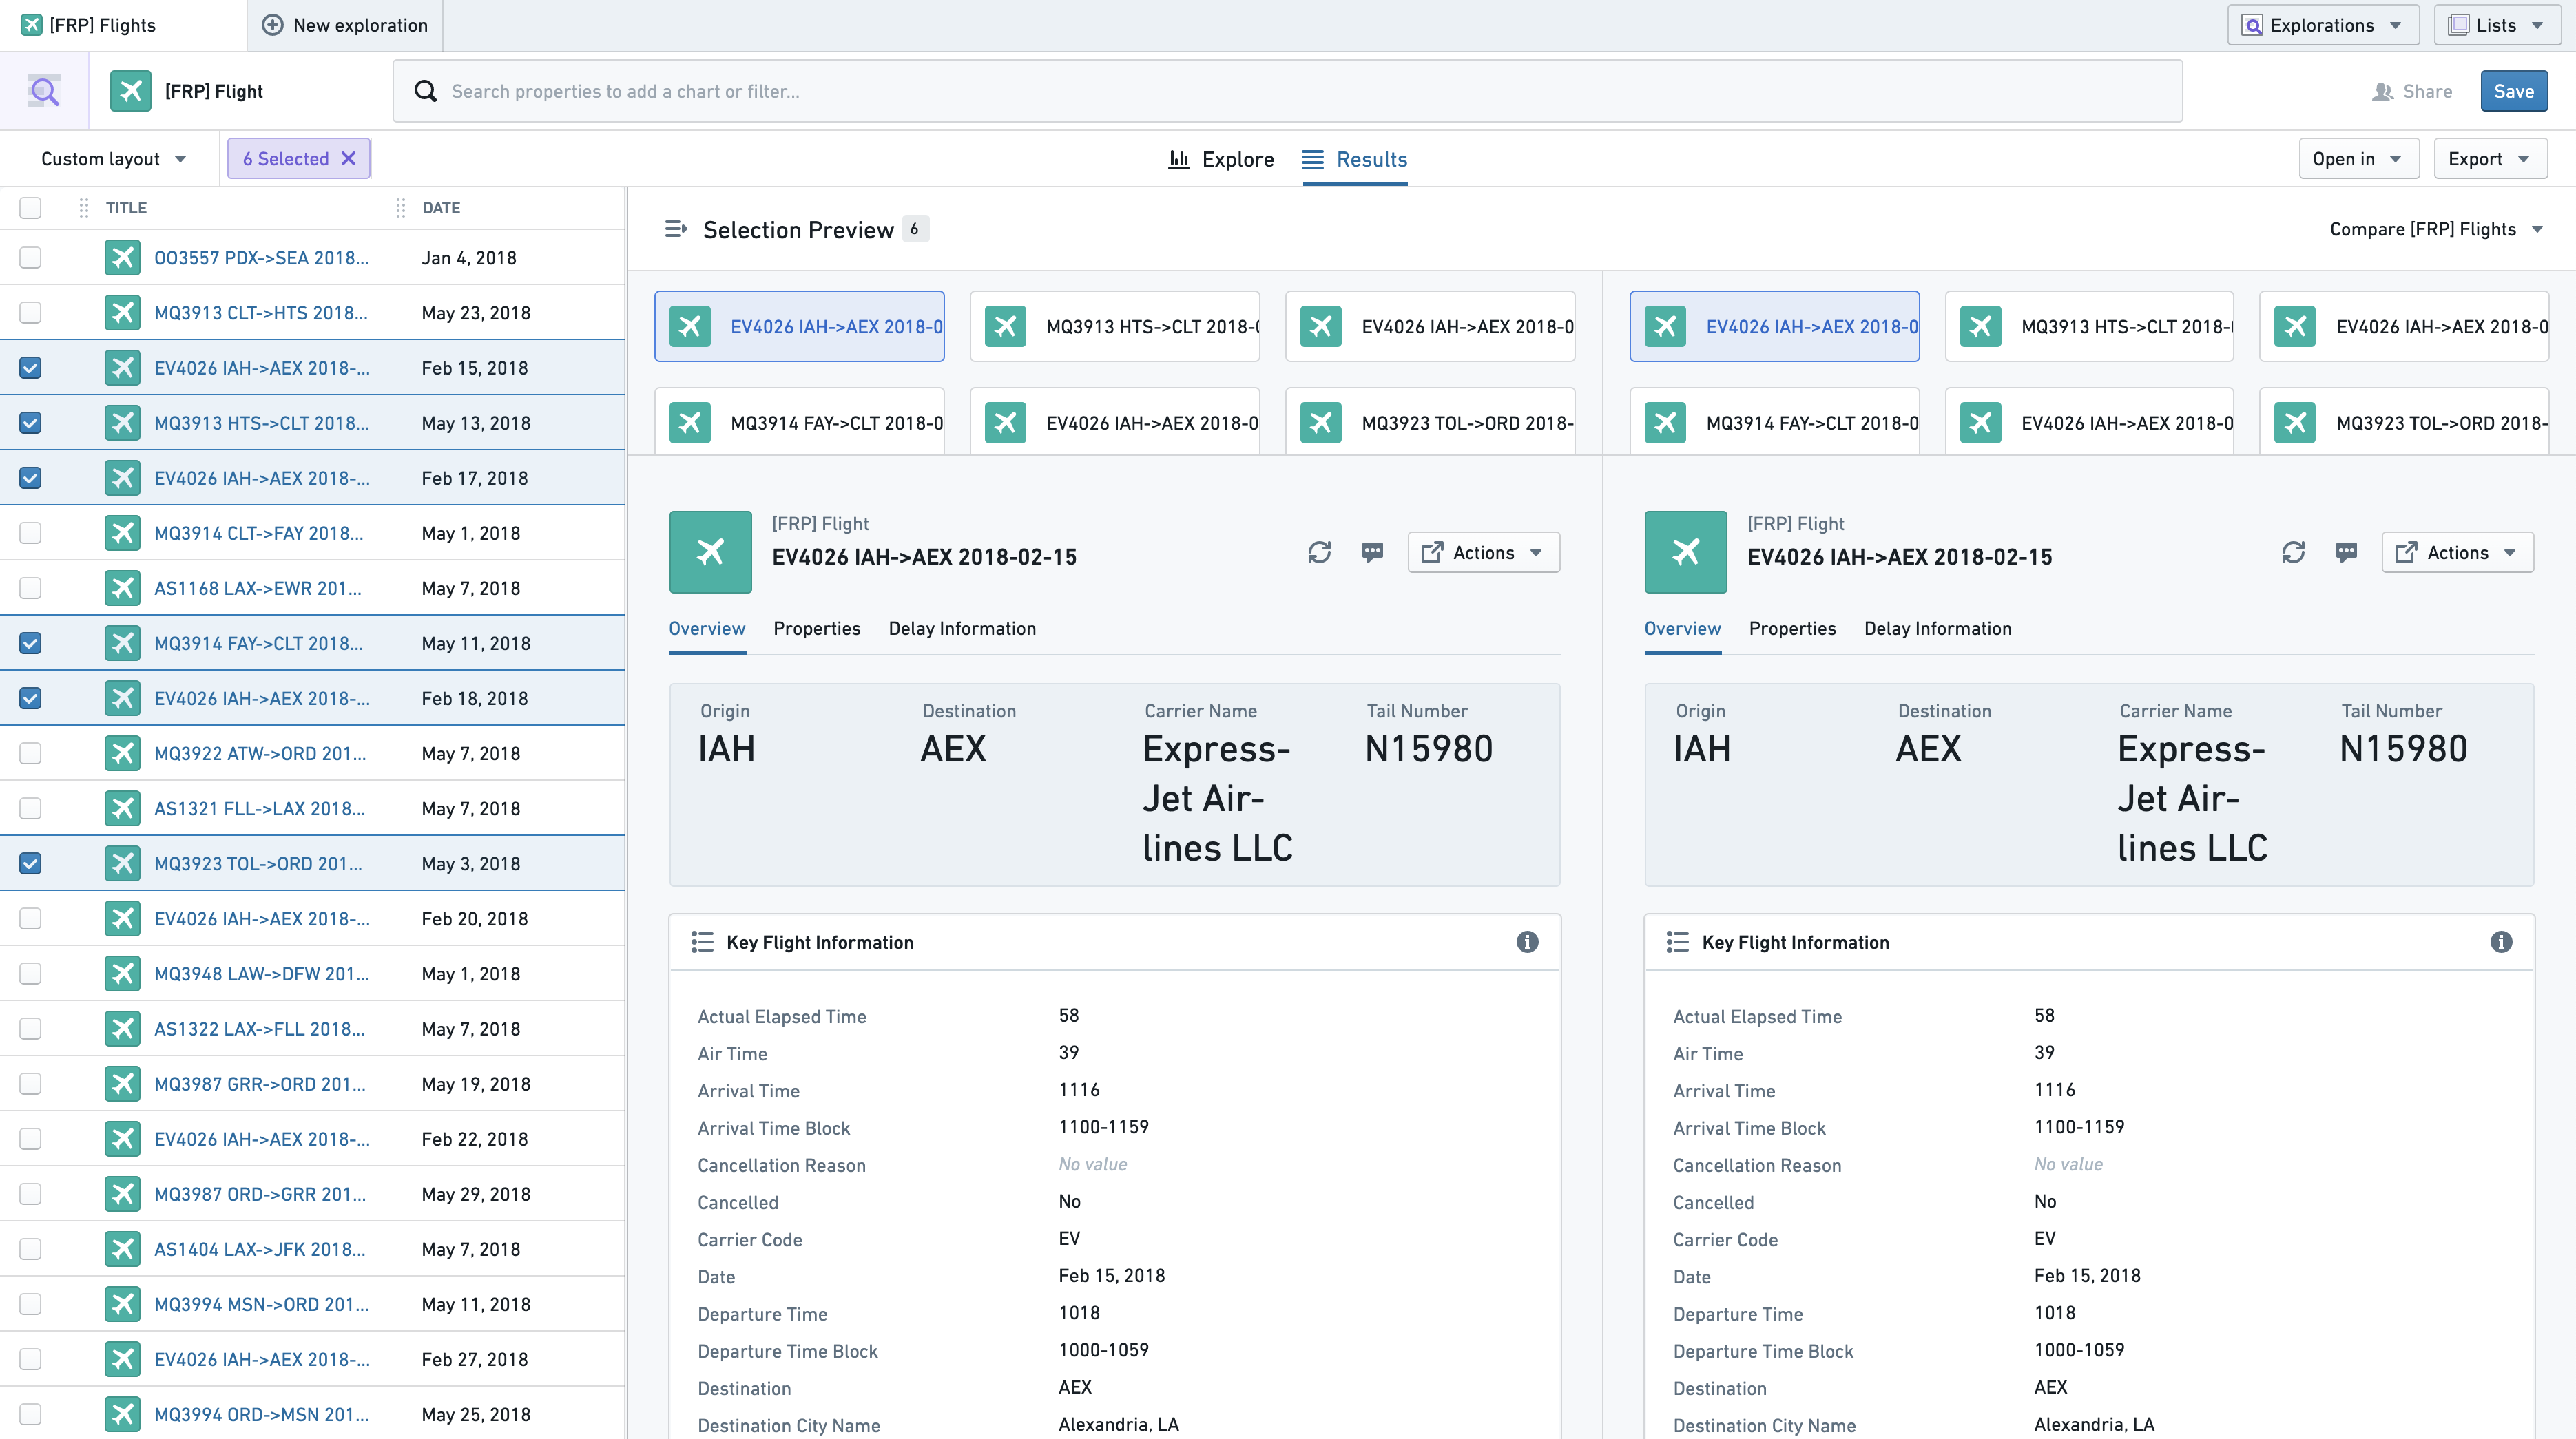
Task: Clear the 6 Selected filter with X
Action: (348, 159)
